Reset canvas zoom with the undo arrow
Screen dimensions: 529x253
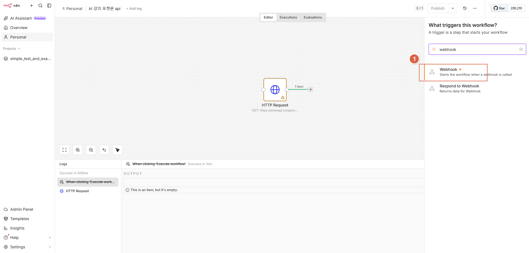point(104,150)
